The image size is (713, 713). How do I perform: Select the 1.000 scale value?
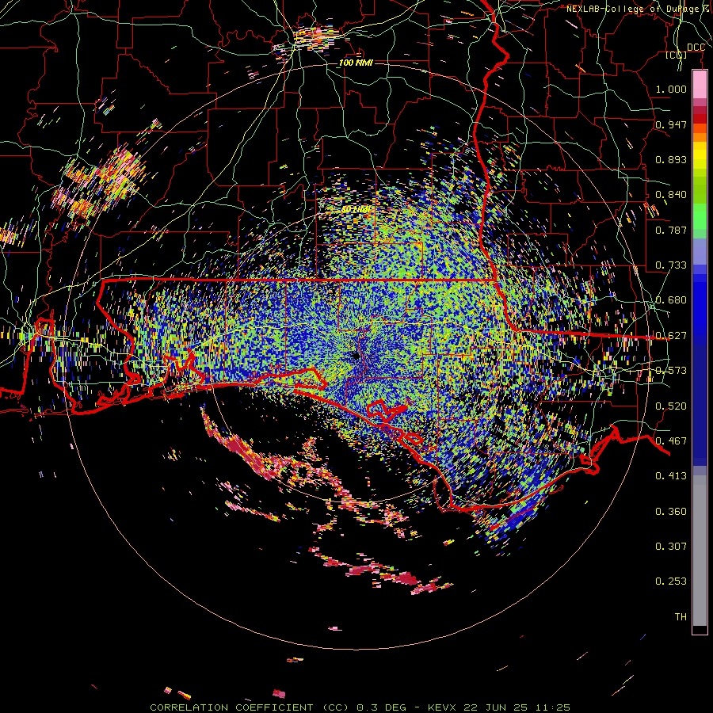pyautogui.click(x=671, y=89)
